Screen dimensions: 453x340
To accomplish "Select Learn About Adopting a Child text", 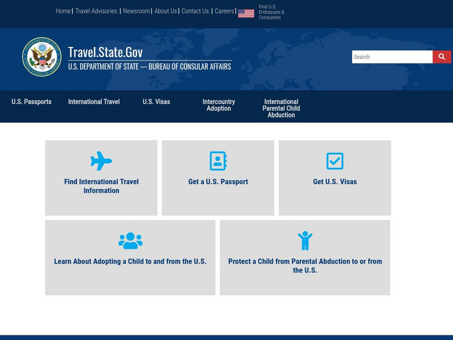I will point(130,261).
